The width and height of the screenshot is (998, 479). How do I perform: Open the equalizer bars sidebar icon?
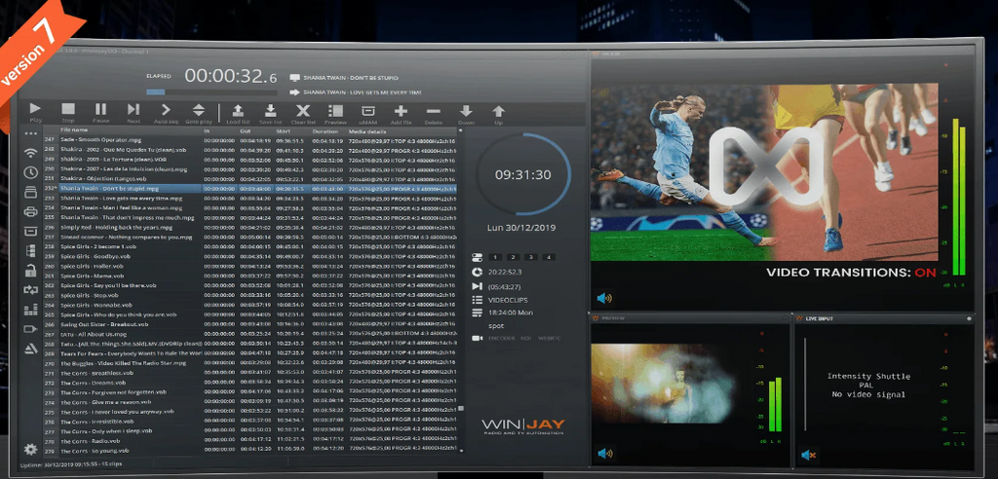30,310
